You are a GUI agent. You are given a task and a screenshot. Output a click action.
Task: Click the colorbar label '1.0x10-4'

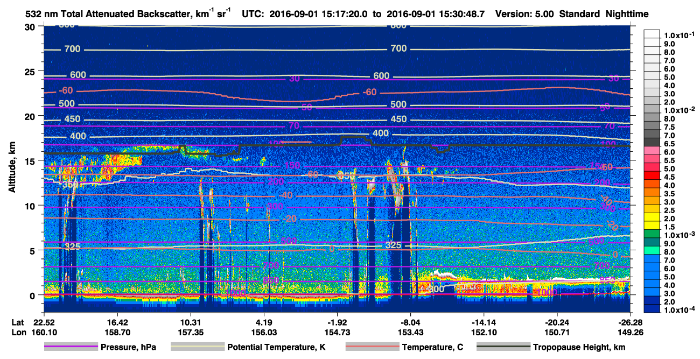(x=681, y=309)
